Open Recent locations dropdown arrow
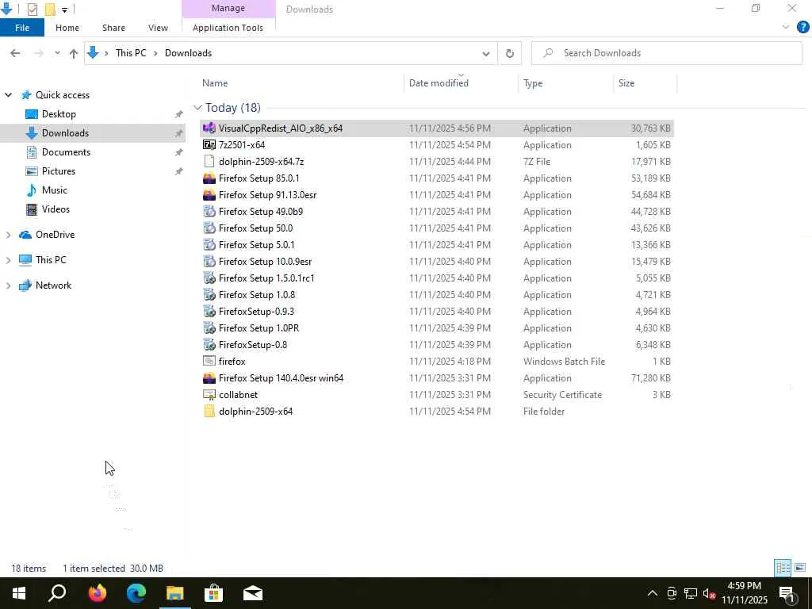 tap(57, 53)
